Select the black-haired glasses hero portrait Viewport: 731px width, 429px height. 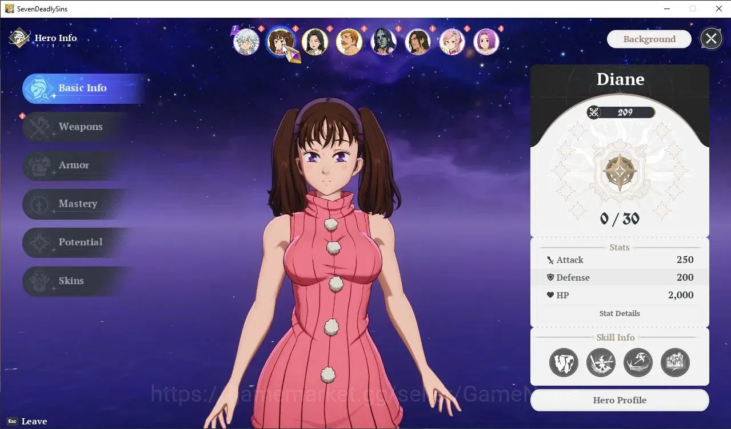315,42
